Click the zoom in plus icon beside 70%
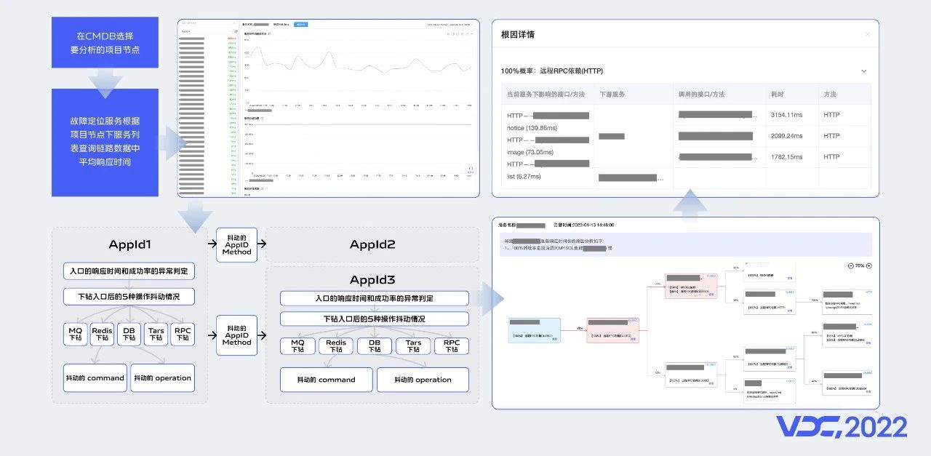Screen dimensions: 931x456 (868, 266)
